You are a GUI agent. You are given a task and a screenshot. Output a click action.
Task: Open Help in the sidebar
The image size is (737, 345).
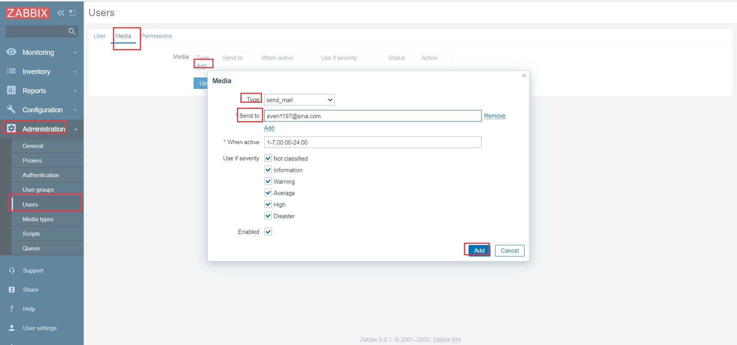(29, 309)
